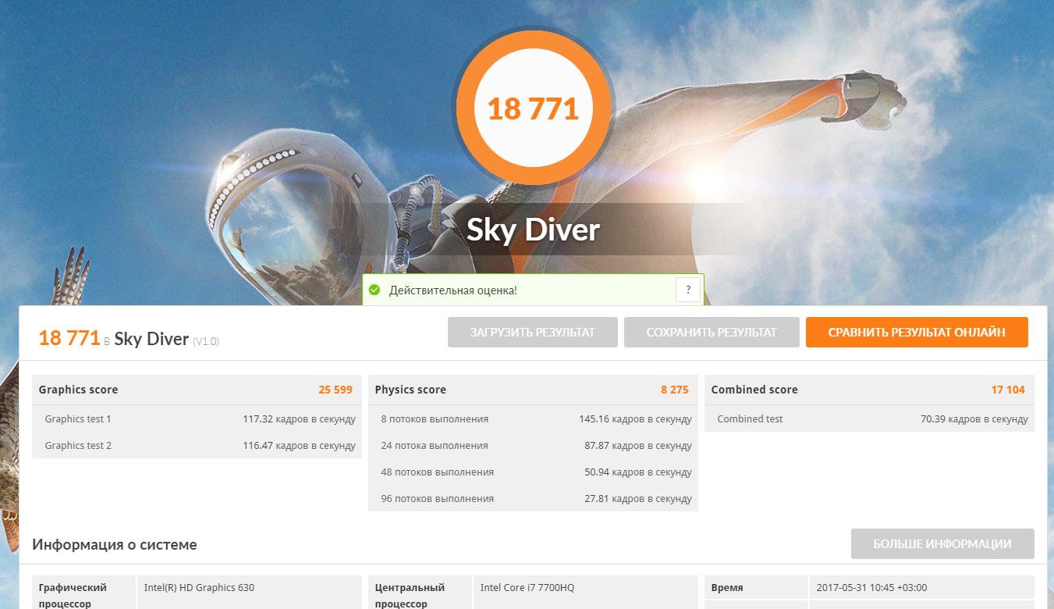
Task: Click the 87.87 кадров в секунду value
Action: [638, 446]
